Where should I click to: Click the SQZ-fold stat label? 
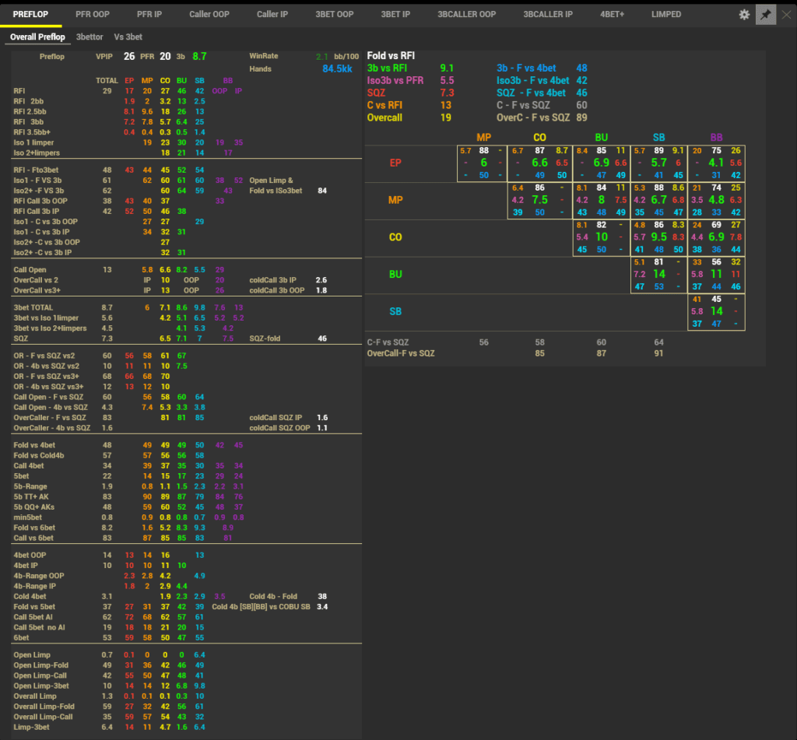[x=267, y=339]
